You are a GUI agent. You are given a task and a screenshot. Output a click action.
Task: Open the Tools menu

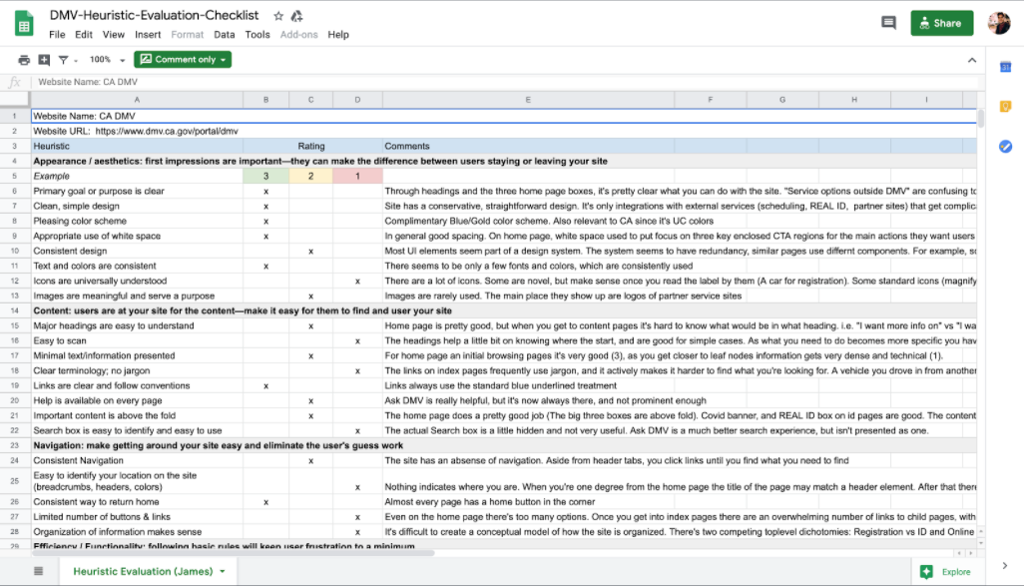point(257,35)
